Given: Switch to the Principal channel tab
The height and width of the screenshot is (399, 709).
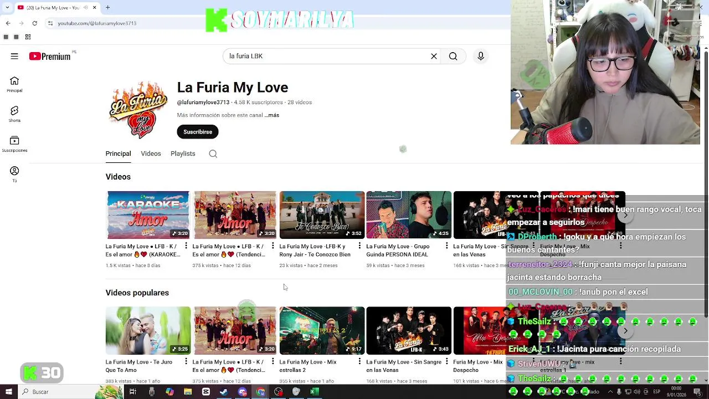Looking at the screenshot, I should coord(118,154).
